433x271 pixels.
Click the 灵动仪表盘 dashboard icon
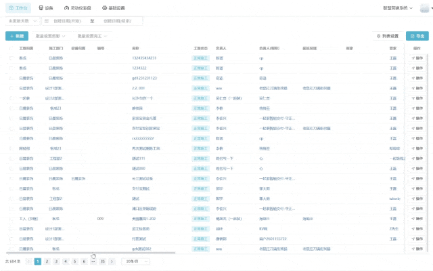pyautogui.click(x=66, y=9)
